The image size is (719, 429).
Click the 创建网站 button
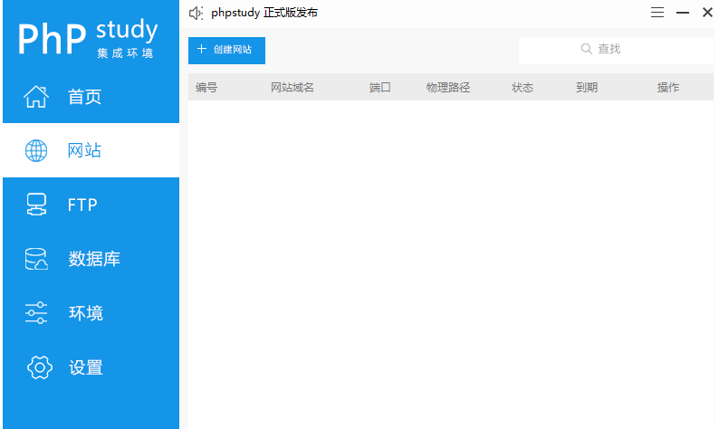click(226, 50)
